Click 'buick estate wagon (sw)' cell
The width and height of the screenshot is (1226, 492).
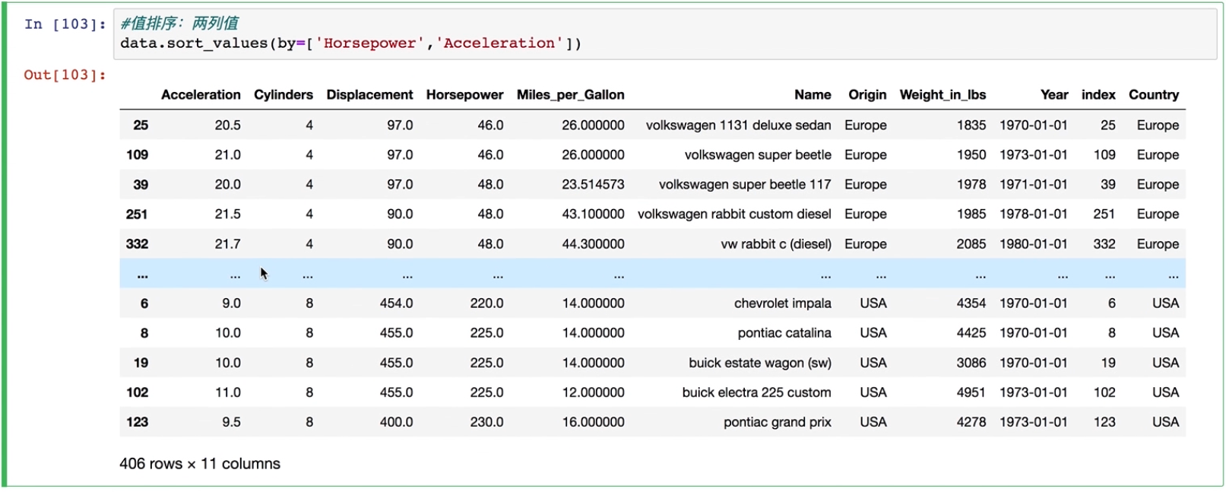click(x=760, y=363)
